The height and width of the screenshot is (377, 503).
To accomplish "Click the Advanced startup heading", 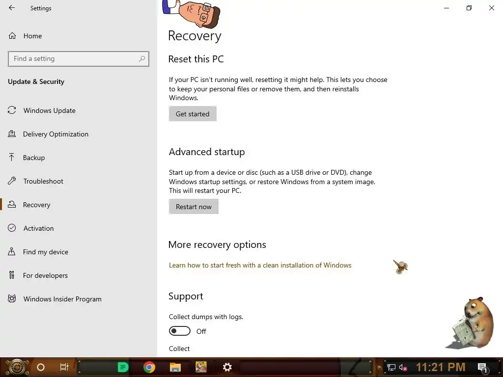I will click(207, 152).
